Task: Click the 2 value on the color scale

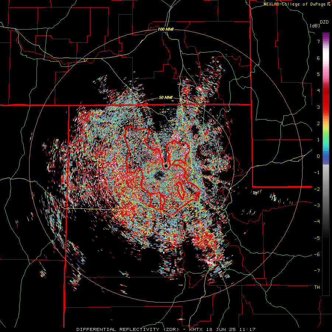Action: click(x=318, y=124)
